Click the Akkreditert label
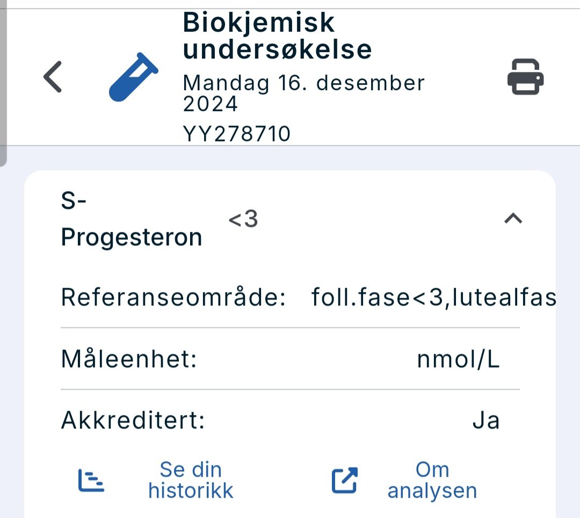Screen dimensions: 580x518 pyautogui.click(x=133, y=420)
